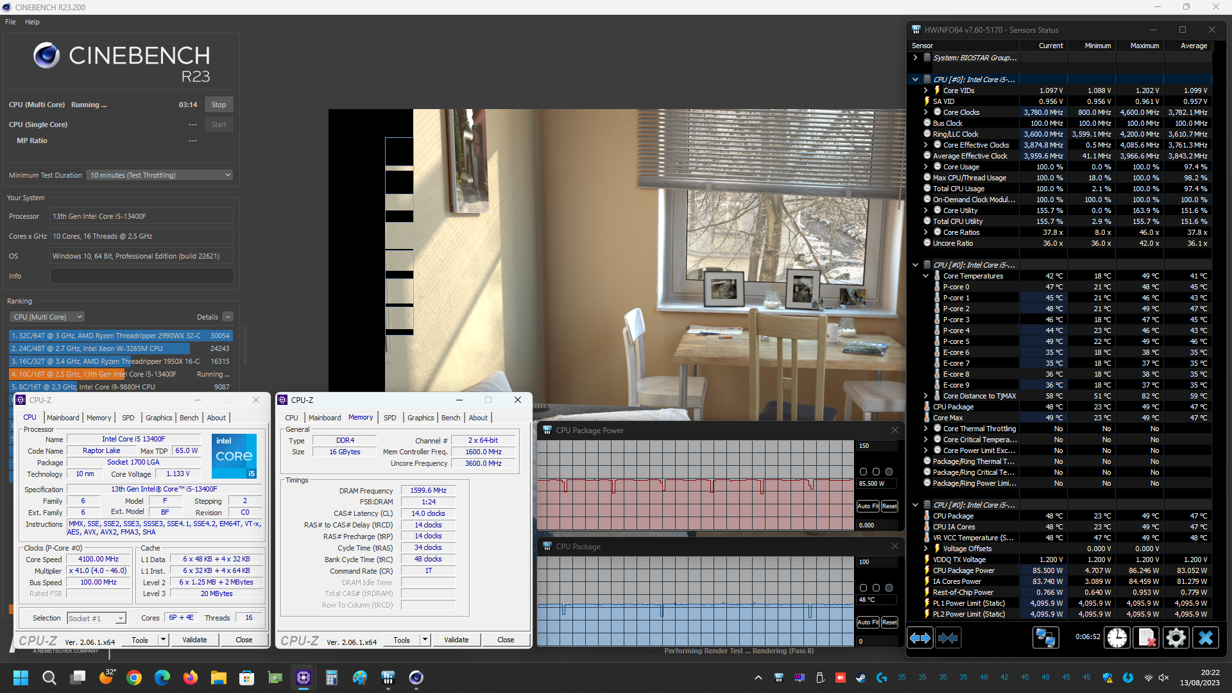The image size is (1232, 693).
Task: Select leftmost graph-style toggle in CPU Package Power window
Action: [863, 472]
